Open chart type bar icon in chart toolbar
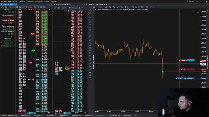 point(110,7)
